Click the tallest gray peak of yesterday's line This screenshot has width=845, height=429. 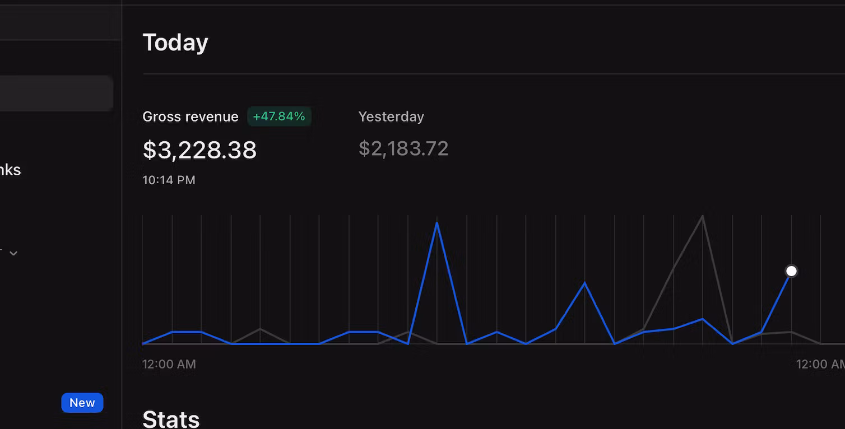click(702, 216)
